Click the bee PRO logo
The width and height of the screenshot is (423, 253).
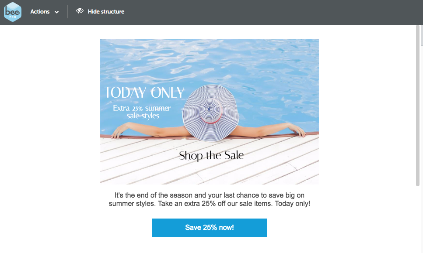point(13,12)
